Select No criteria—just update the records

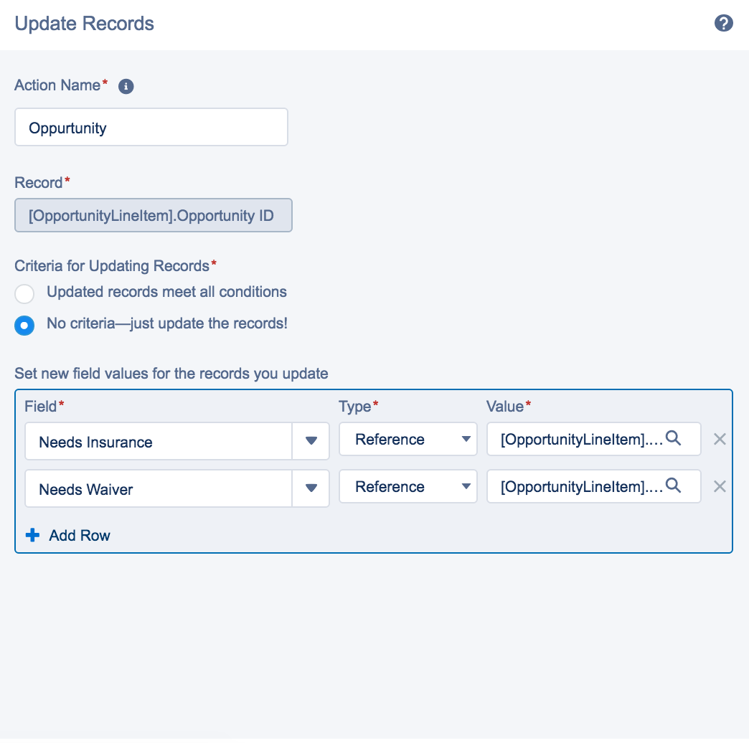[x=24, y=325]
